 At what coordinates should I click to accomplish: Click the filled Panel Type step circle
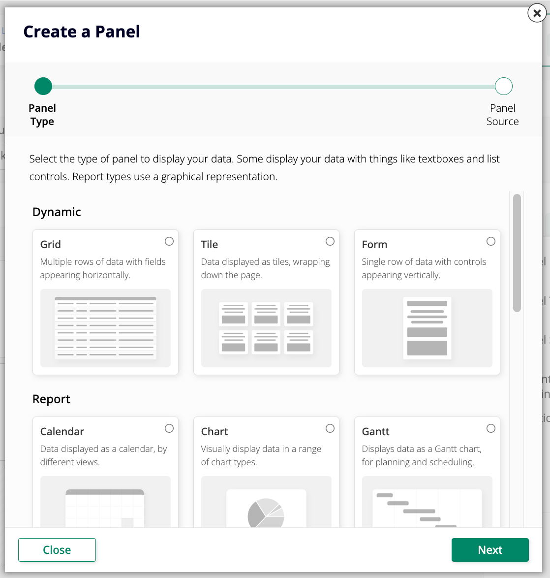(43, 86)
